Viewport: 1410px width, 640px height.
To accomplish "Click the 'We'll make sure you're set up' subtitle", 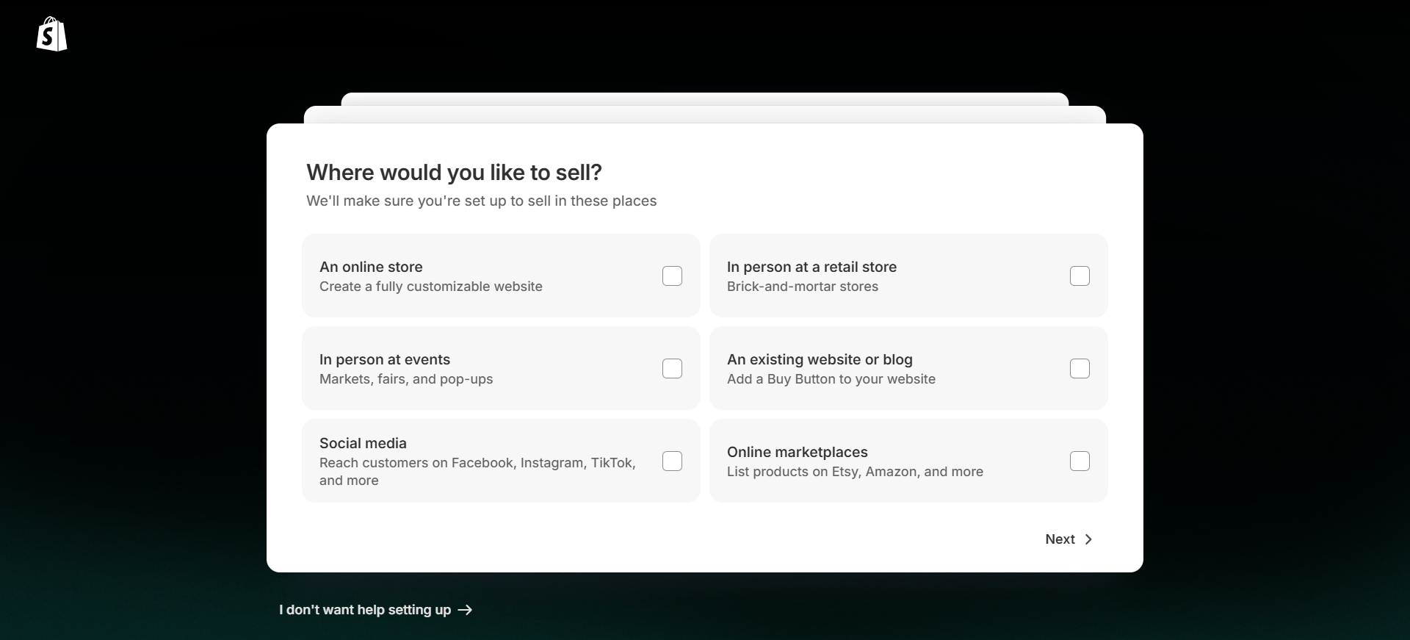I will [481, 201].
